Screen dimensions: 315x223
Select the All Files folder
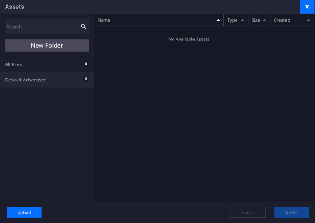(47, 64)
